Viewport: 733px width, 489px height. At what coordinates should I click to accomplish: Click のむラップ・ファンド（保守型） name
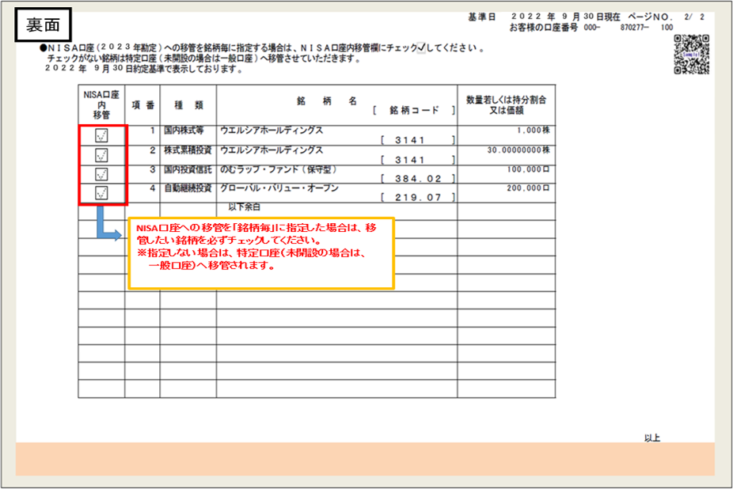tap(279, 169)
